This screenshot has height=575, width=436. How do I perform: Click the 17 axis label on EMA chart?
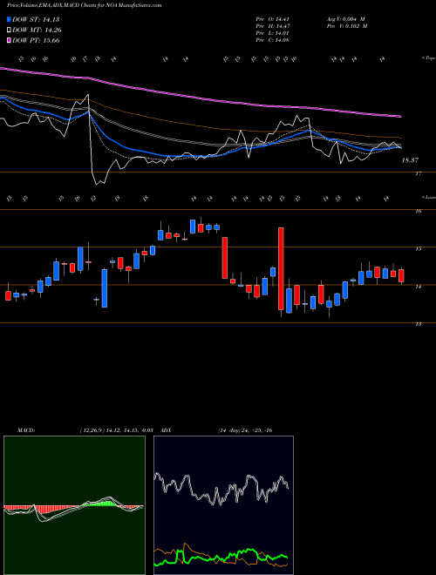pyautogui.click(x=419, y=174)
